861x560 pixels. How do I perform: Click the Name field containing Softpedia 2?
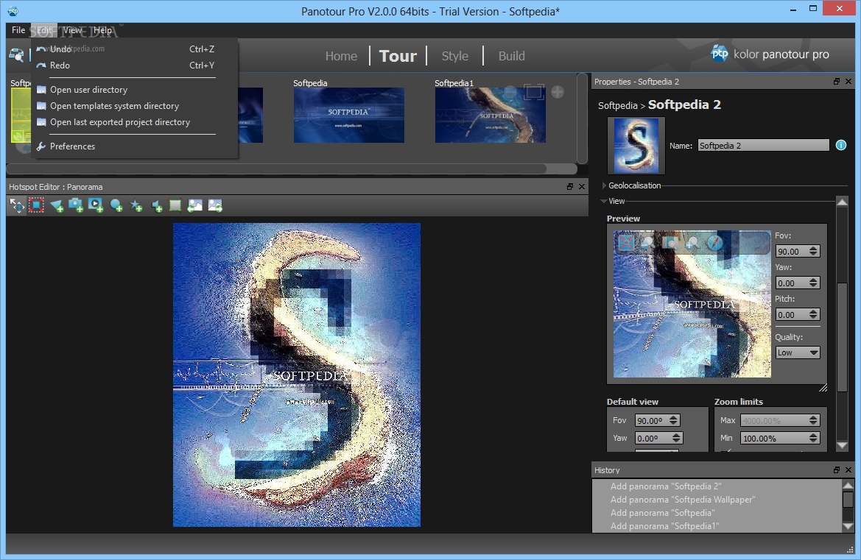763,146
